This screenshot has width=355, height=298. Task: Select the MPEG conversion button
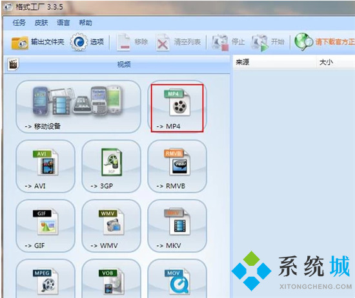(x=46, y=279)
